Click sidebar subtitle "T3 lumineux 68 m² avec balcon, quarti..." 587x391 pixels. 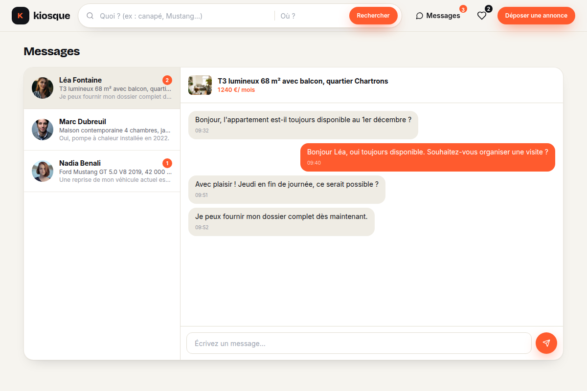tap(115, 89)
